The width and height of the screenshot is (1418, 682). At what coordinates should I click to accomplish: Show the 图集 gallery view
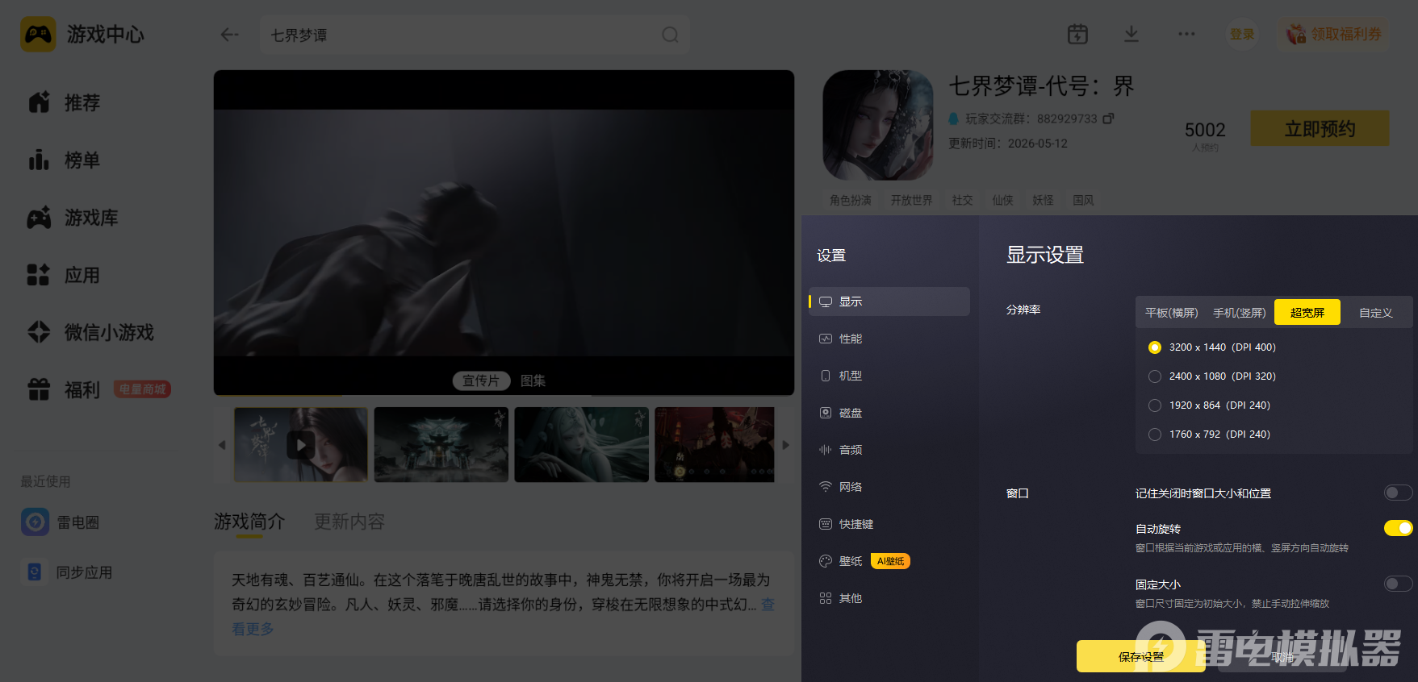coord(533,381)
